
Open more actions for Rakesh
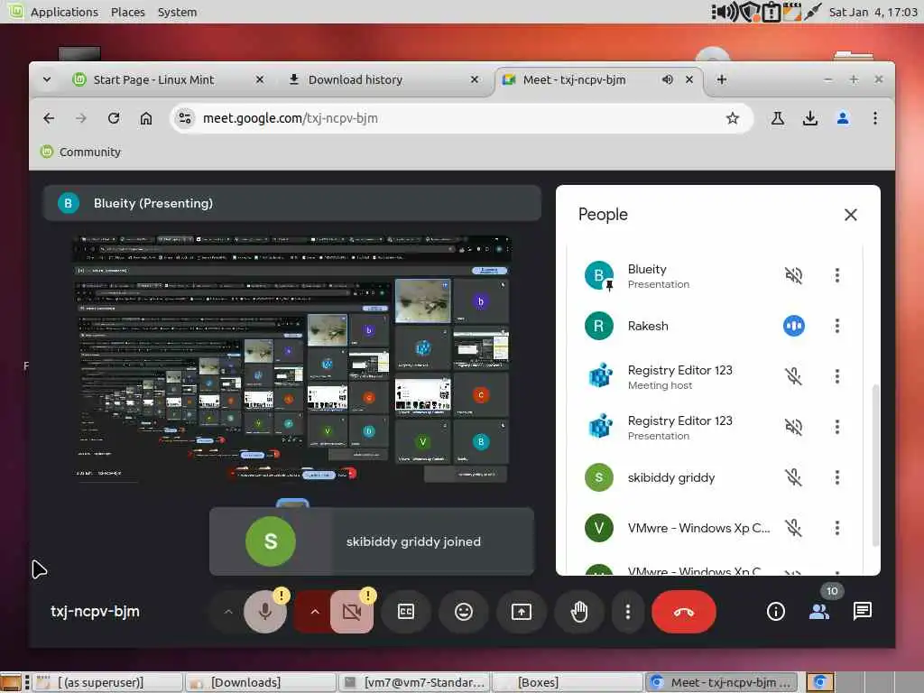(x=836, y=326)
